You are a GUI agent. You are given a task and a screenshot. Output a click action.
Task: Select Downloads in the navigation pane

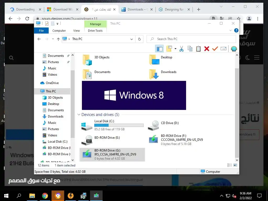pos(55,116)
